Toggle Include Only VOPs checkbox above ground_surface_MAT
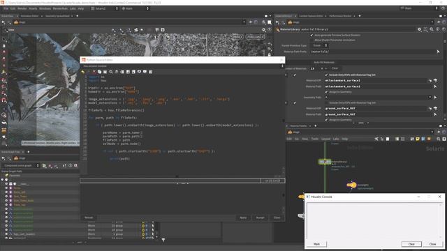 [x=326, y=102]
